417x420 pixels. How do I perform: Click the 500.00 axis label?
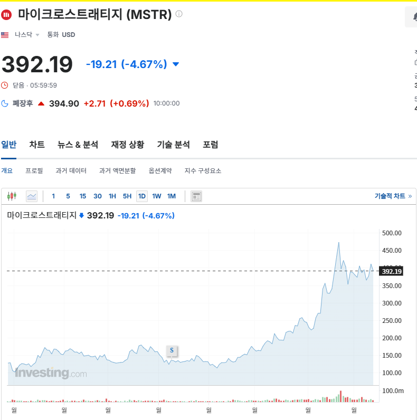tap(392, 233)
